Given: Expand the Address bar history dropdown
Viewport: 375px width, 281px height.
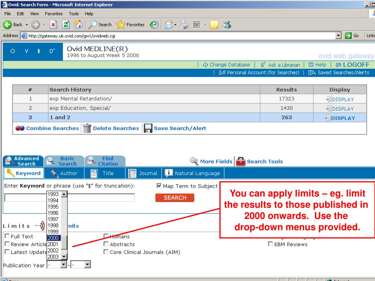Looking at the screenshot, I should (x=338, y=35).
